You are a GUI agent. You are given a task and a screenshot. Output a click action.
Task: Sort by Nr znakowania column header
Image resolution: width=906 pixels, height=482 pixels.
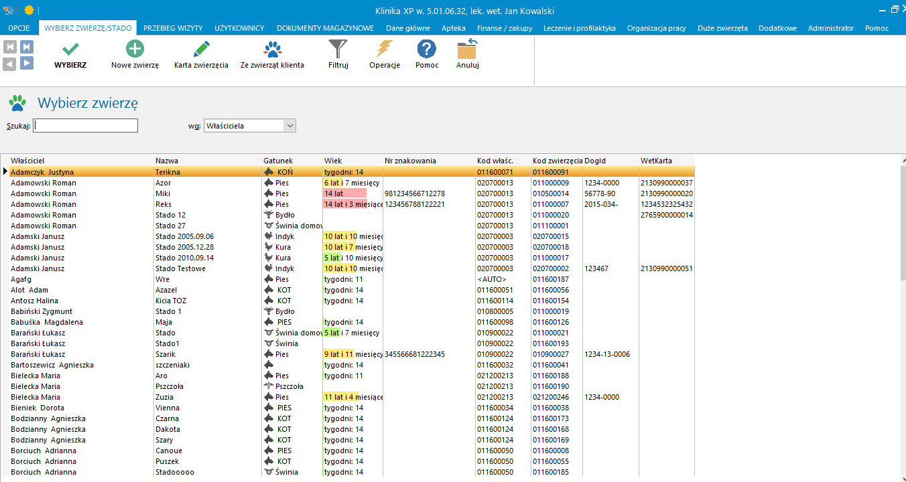tap(429, 161)
